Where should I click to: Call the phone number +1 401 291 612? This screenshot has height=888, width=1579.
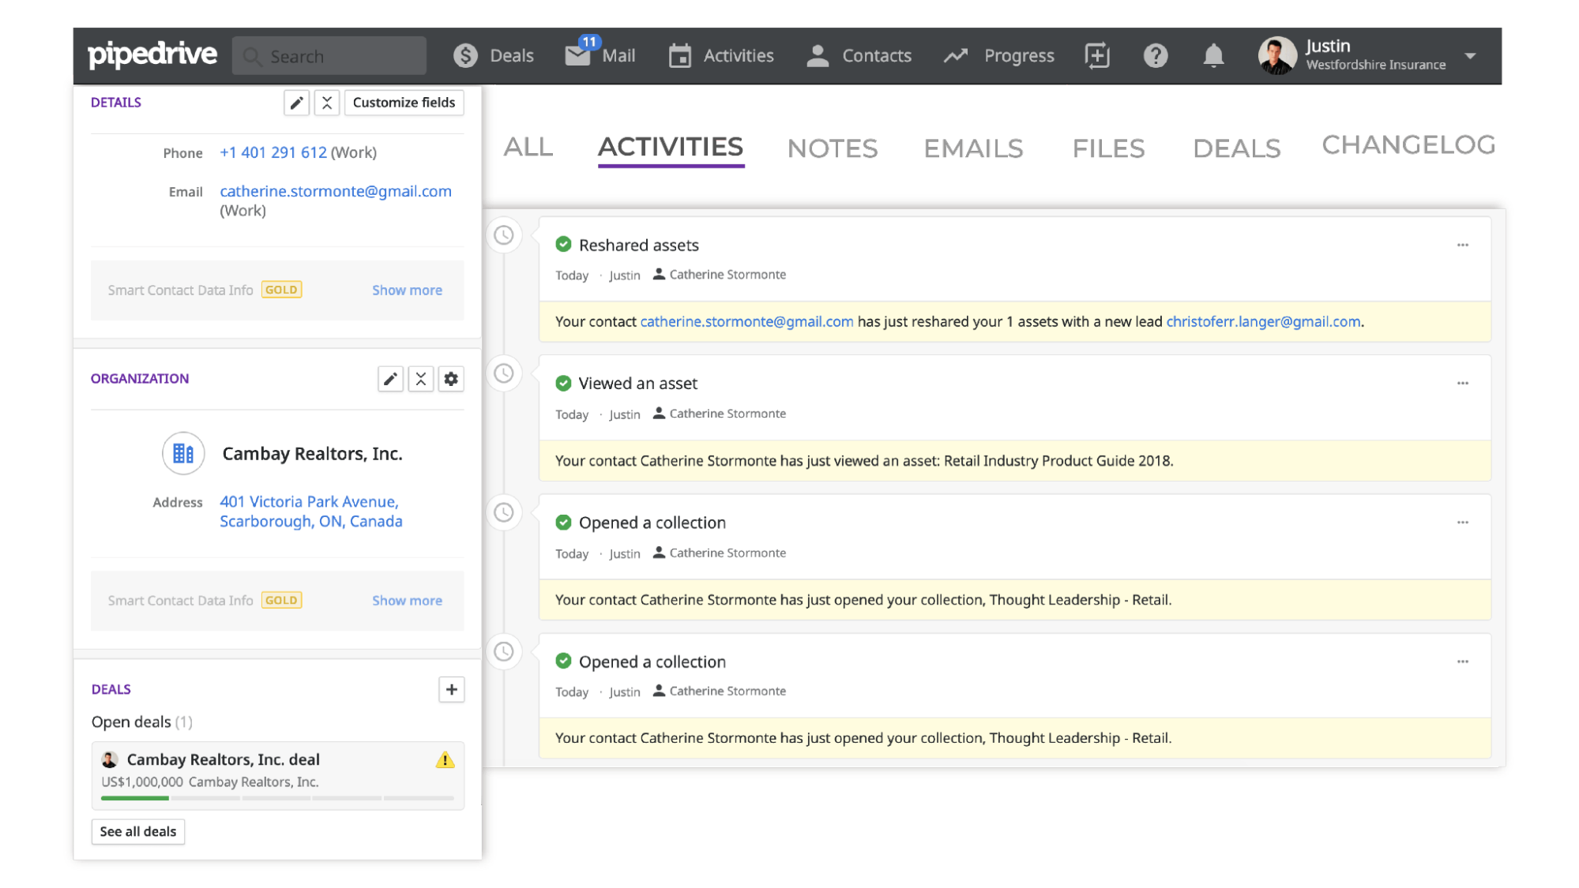[273, 152]
